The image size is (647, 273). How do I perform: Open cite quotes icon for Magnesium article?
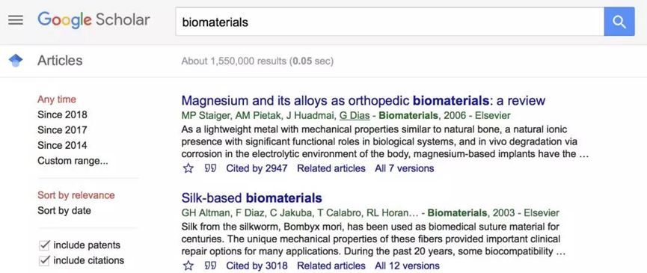pyautogui.click(x=210, y=168)
